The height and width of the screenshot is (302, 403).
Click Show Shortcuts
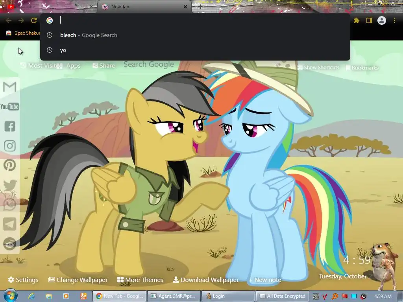click(318, 68)
